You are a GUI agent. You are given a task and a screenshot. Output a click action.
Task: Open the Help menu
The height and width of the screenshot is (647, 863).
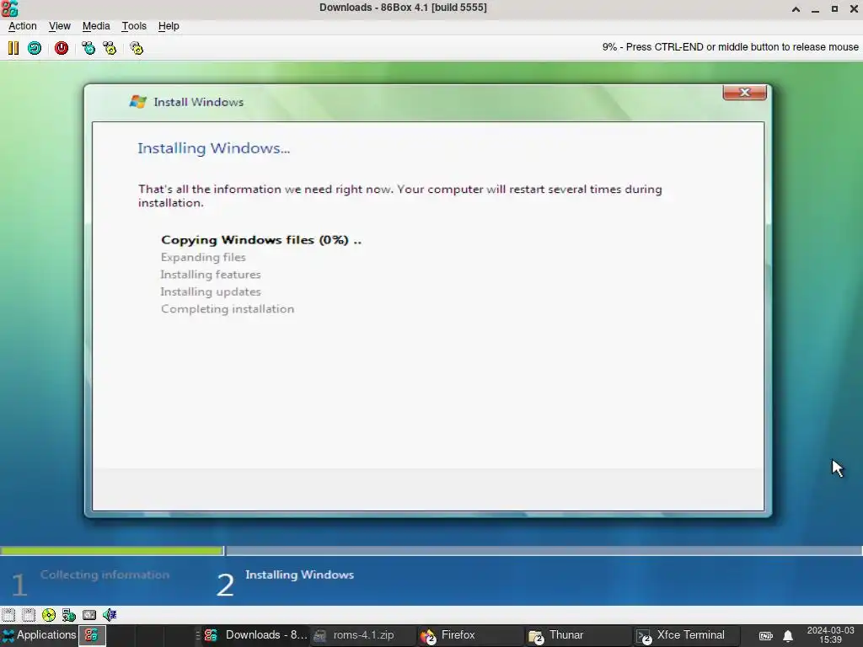pyautogui.click(x=169, y=26)
